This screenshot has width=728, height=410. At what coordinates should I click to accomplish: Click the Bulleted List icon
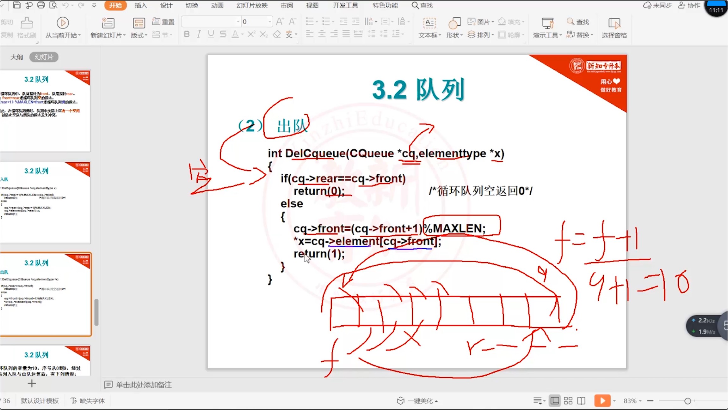310,22
